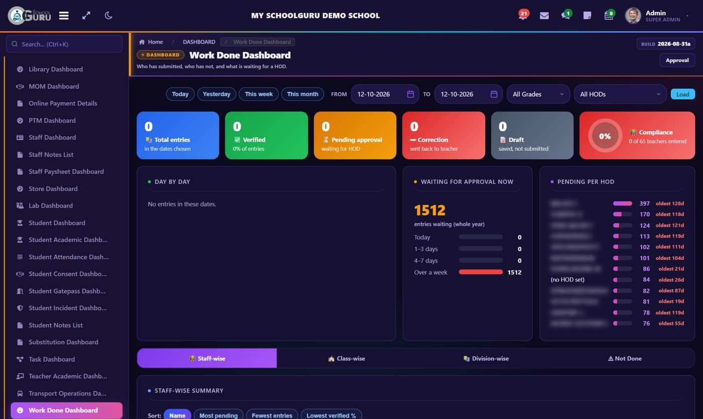Image resolution: width=703 pixels, height=419 pixels.
Task: Focus the sidebar Search field
Action: coord(64,44)
